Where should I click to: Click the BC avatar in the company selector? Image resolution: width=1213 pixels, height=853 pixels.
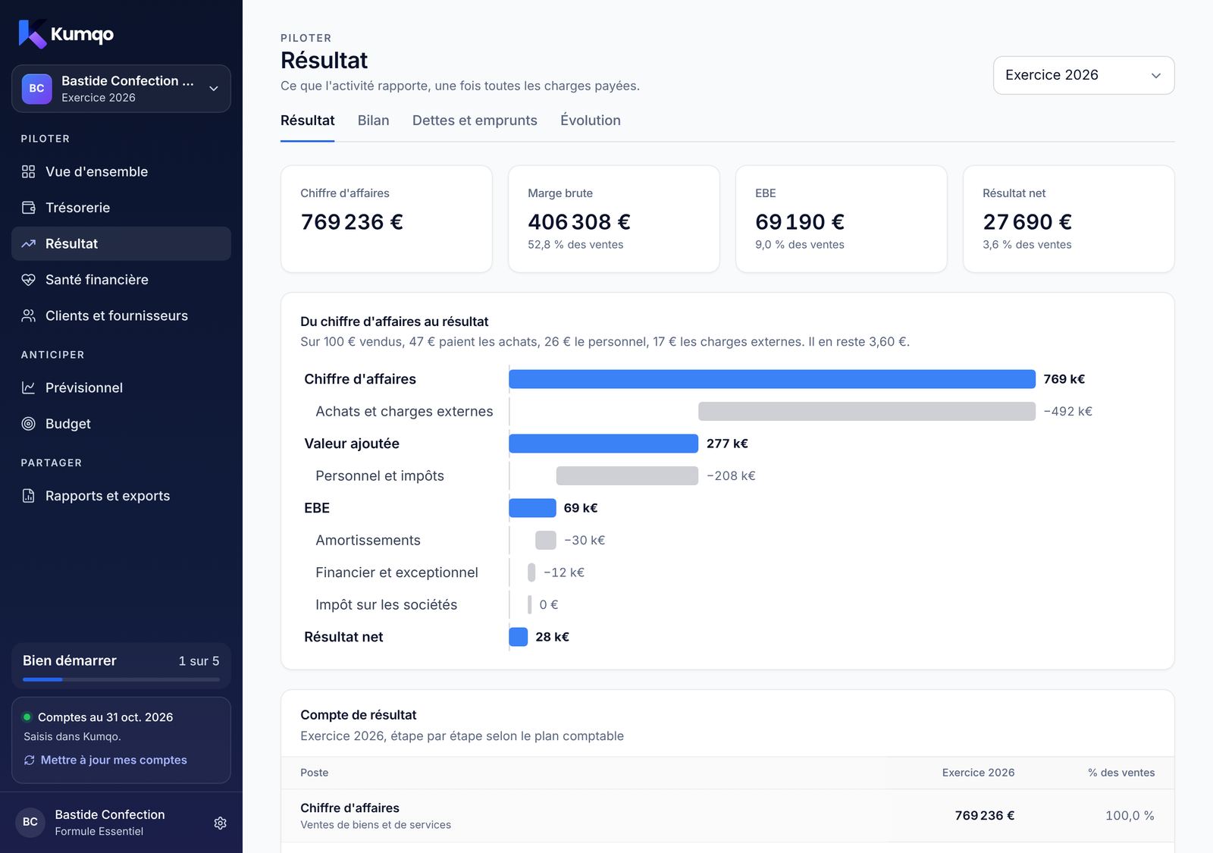pos(36,89)
